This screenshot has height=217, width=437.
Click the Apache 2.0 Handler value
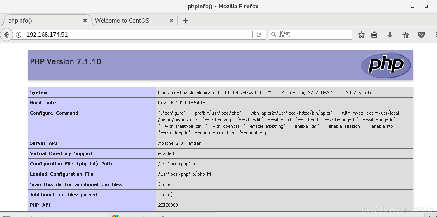(x=179, y=143)
